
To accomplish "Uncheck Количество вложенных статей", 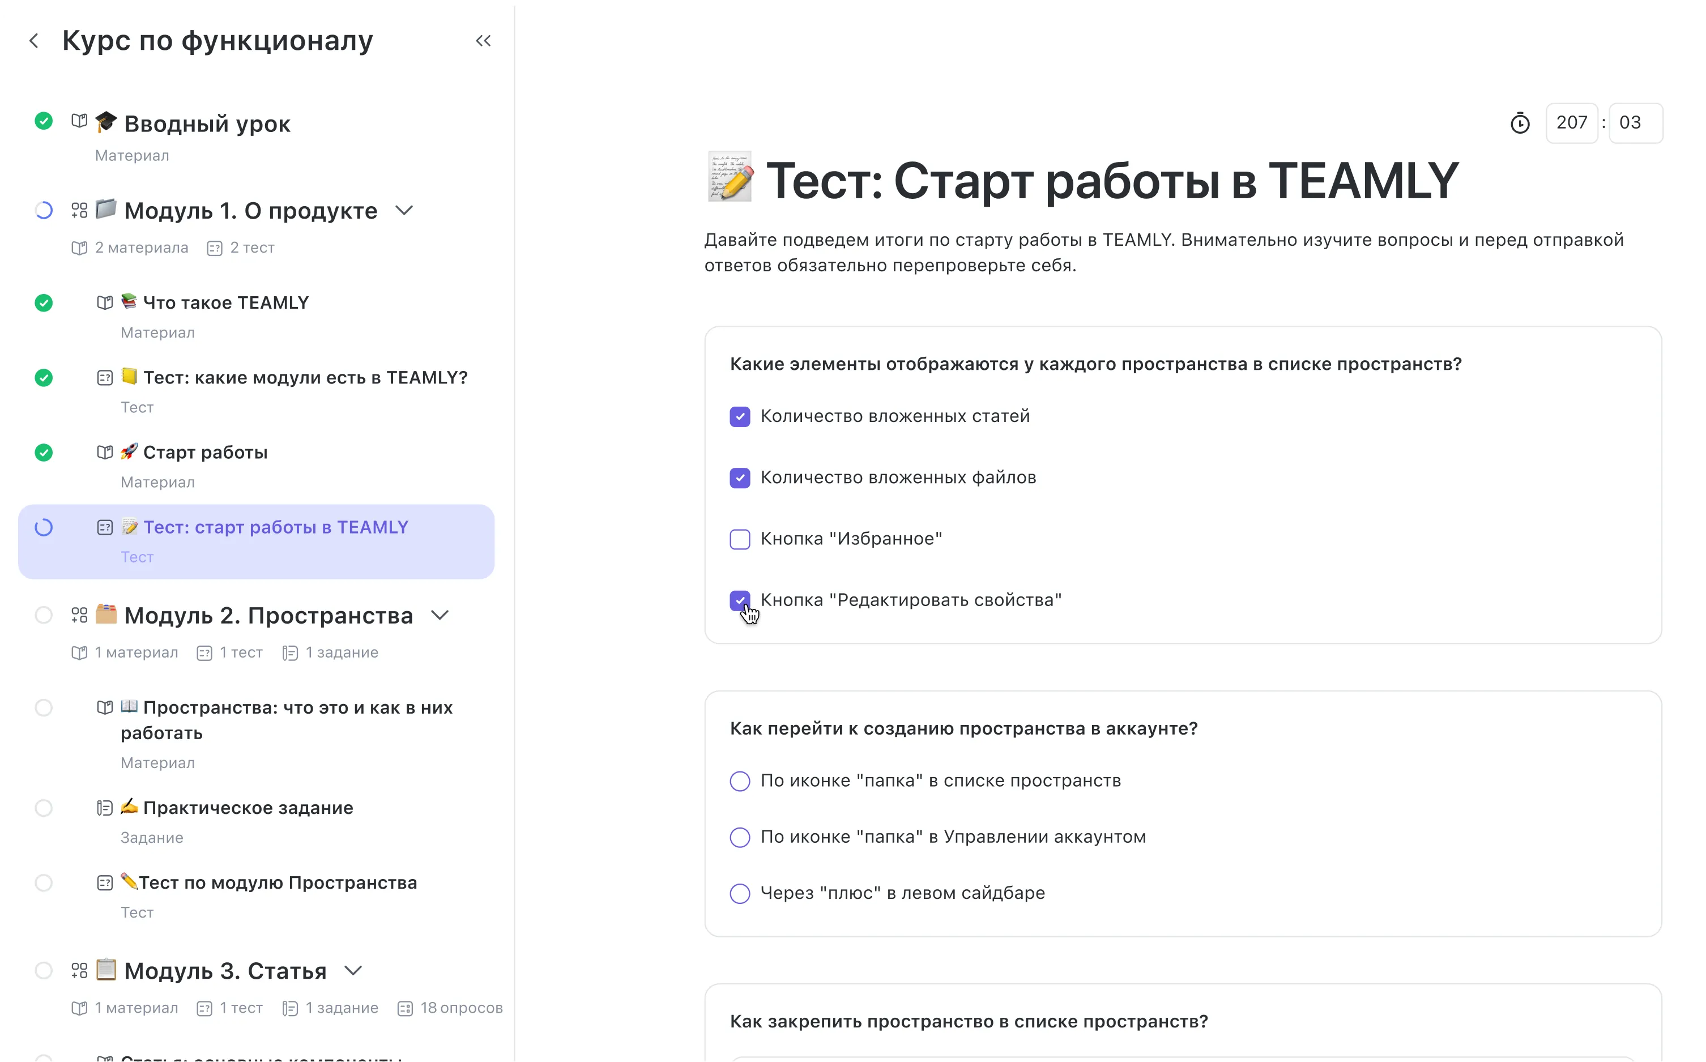I will tap(740, 416).
